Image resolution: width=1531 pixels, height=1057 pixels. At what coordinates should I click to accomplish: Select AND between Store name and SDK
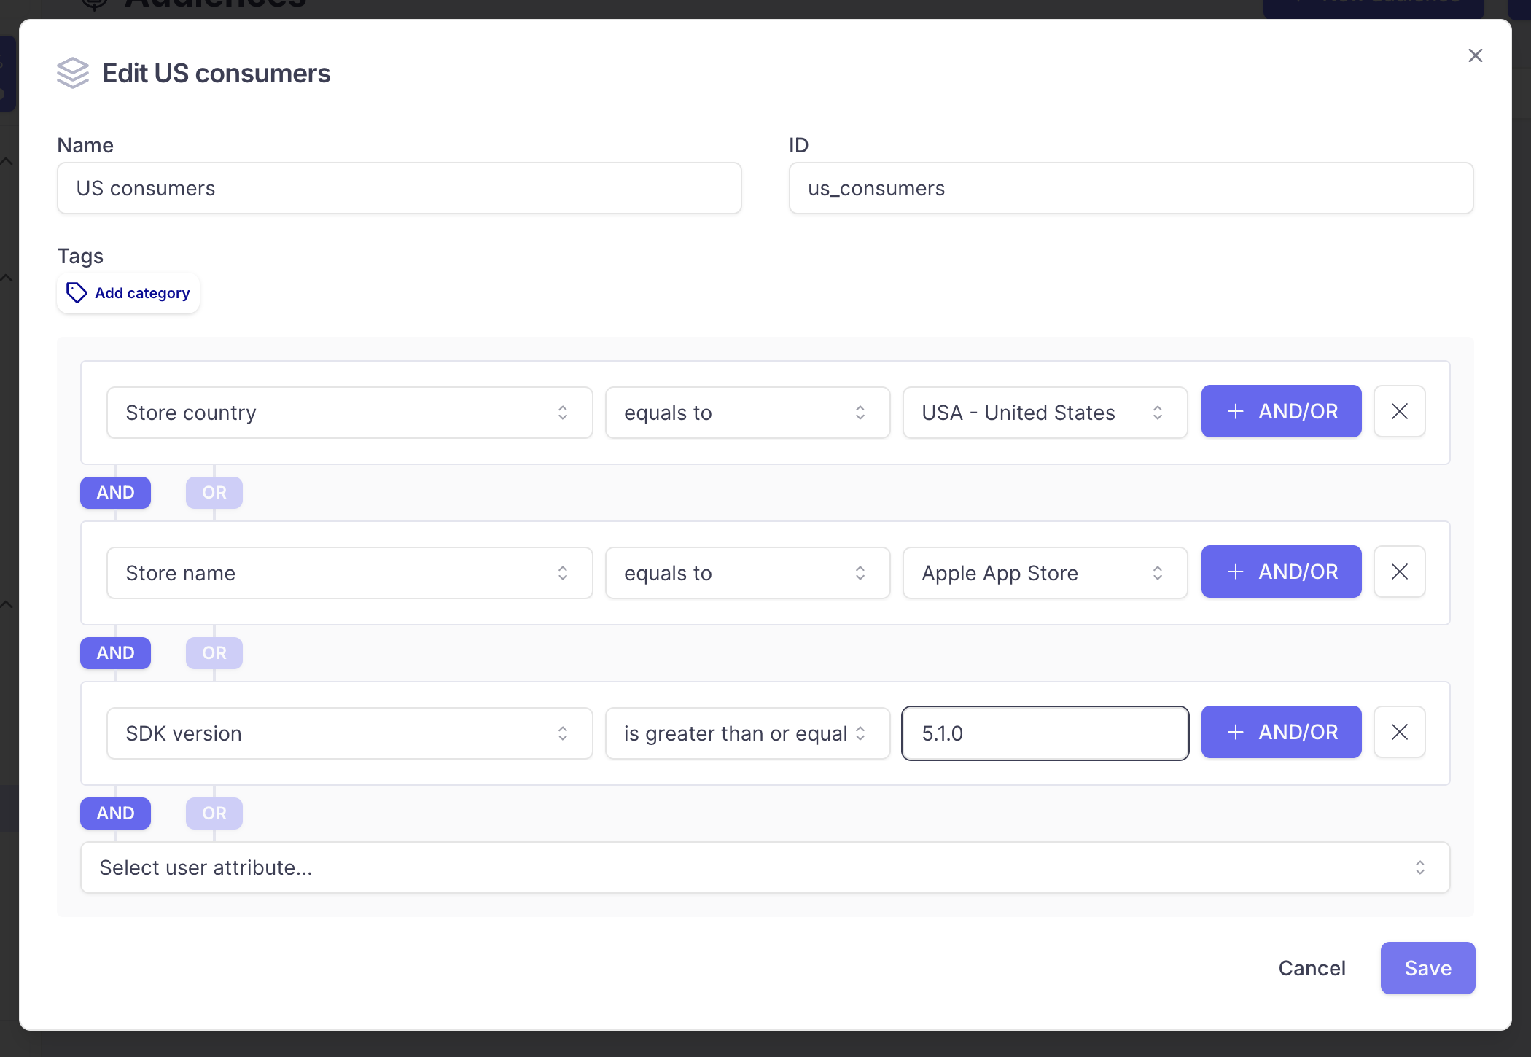[x=115, y=653]
